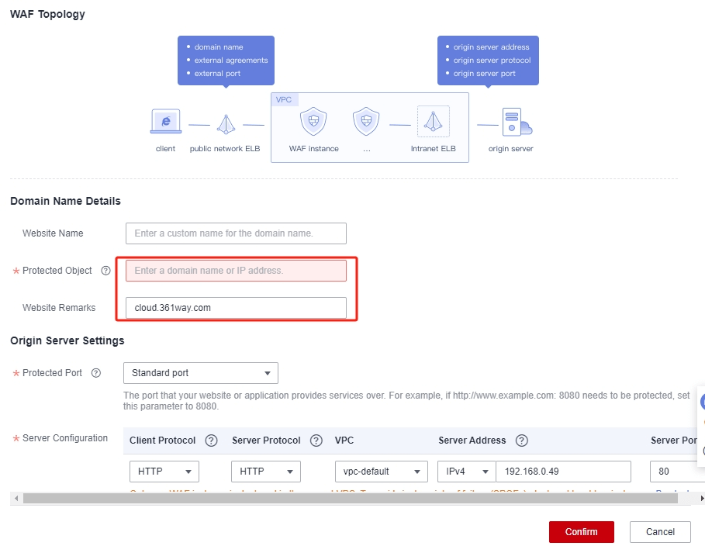Expand the Client Protocol HTTP dropdown
The height and width of the screenshot is (546, 705).
pos(164,472)
